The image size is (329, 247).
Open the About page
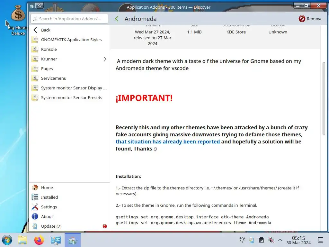click(x=69, y=216)
